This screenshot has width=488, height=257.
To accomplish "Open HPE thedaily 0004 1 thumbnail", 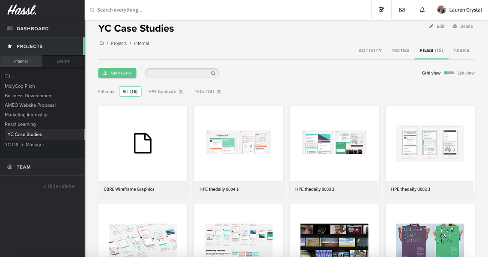I will [238, 142].
